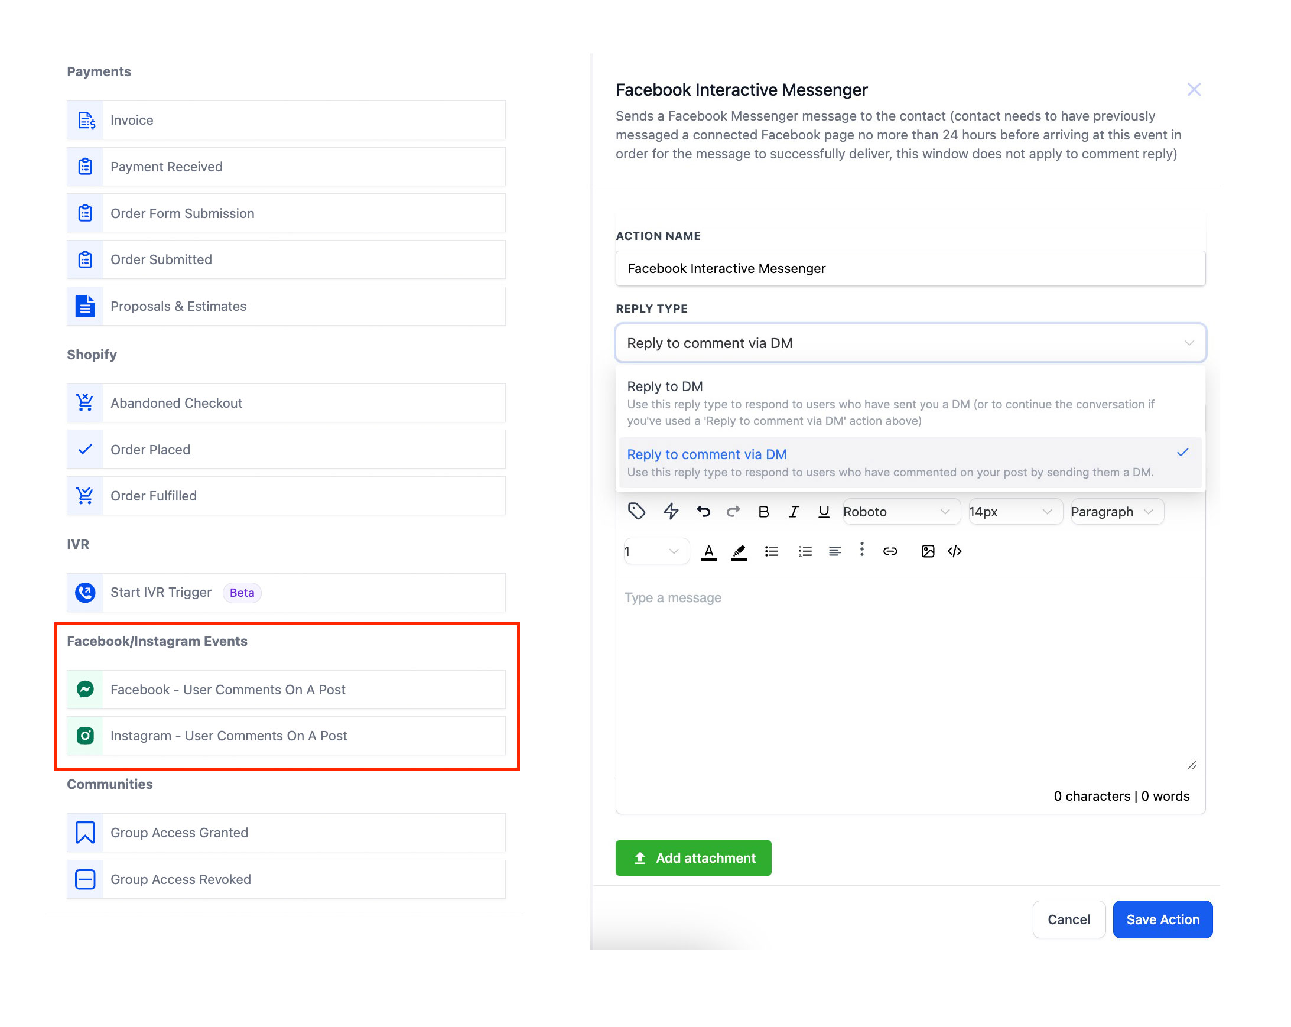This screenshot has width=1291, height=1027.
Task: Select the Payment Received trigger
Action: 286,167
